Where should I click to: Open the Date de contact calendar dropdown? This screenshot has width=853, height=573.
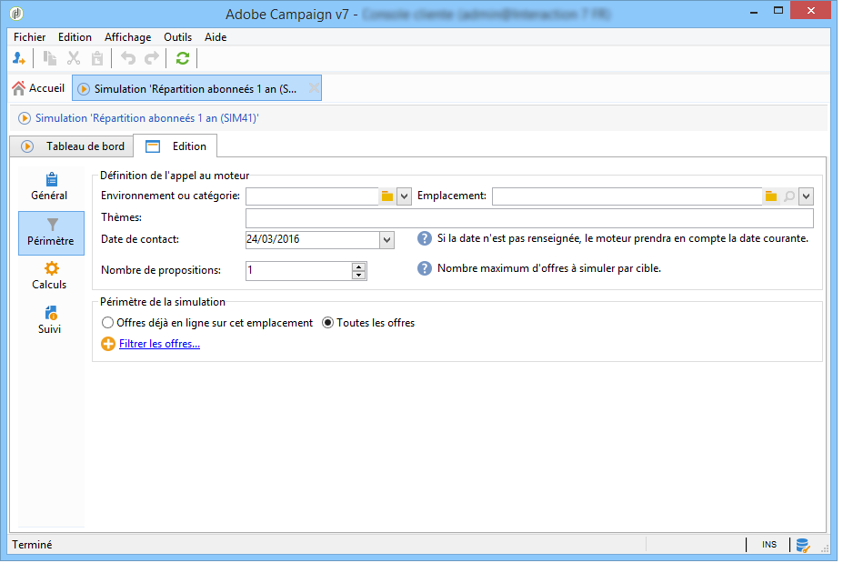click(x=386, y=240)
